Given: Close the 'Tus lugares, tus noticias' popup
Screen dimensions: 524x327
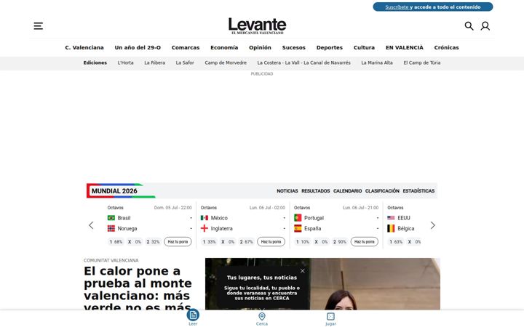Looking at the screenshot, I should [303, 271].
